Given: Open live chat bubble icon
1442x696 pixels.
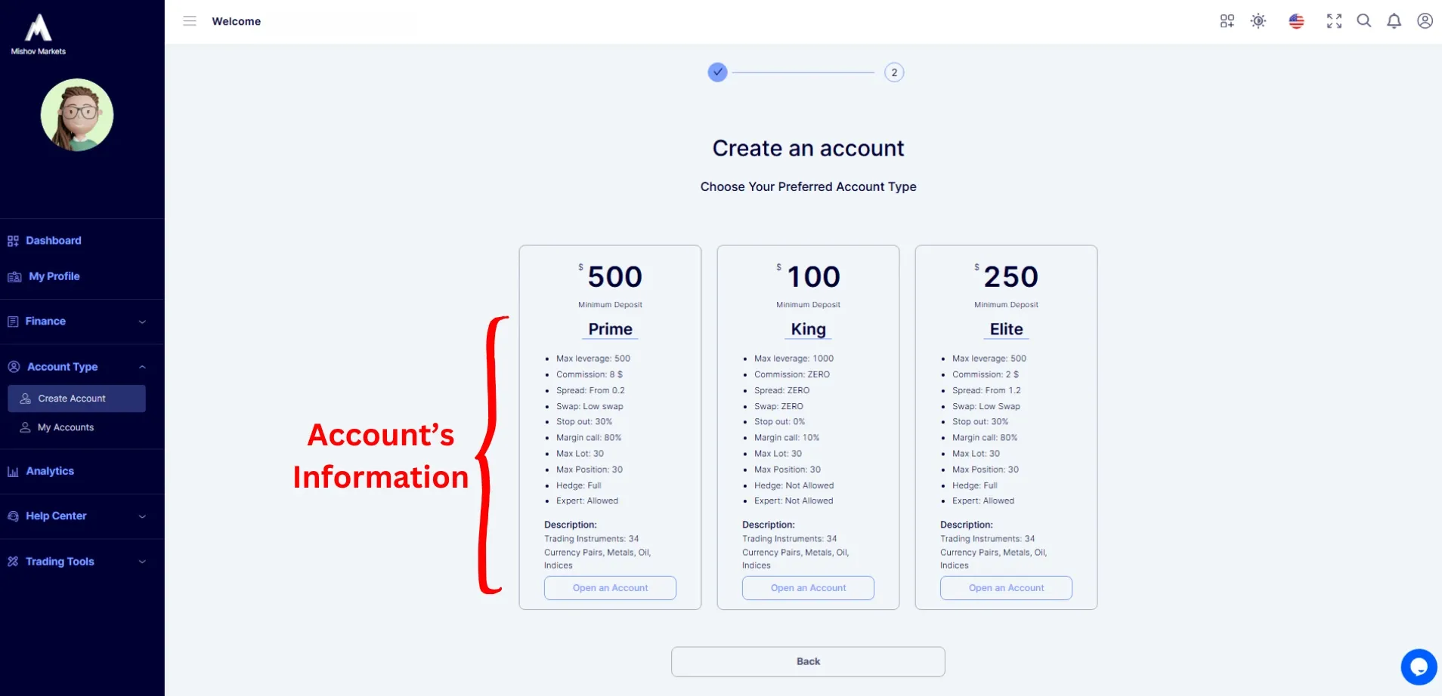Looking at the screenshot, I should pos(1419,667).
